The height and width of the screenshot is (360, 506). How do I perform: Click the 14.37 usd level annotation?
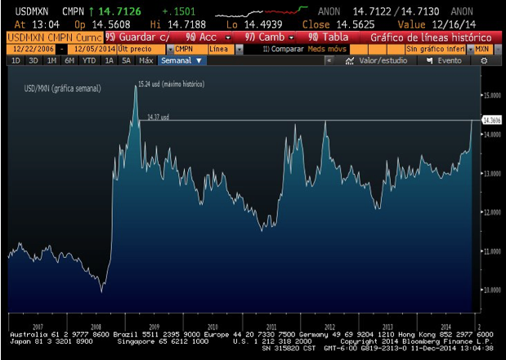(158, 117)
